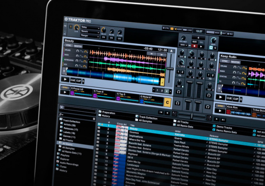Toggle headphone cue under the deck B KEY knob
This screenshot has width=265, height=186.
pos(209,95)
